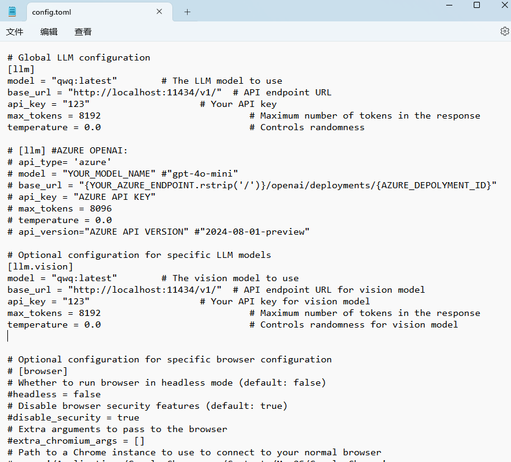Open the 查看 menu
The width and height of the screenshot is (511, 462).
pos(83,32)
